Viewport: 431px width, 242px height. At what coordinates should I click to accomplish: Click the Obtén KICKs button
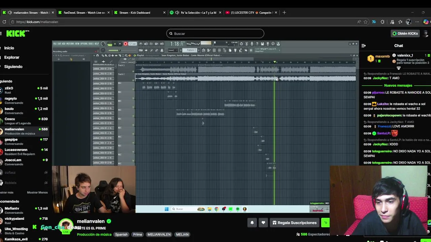pyautogui.click(x=405, y=33)
